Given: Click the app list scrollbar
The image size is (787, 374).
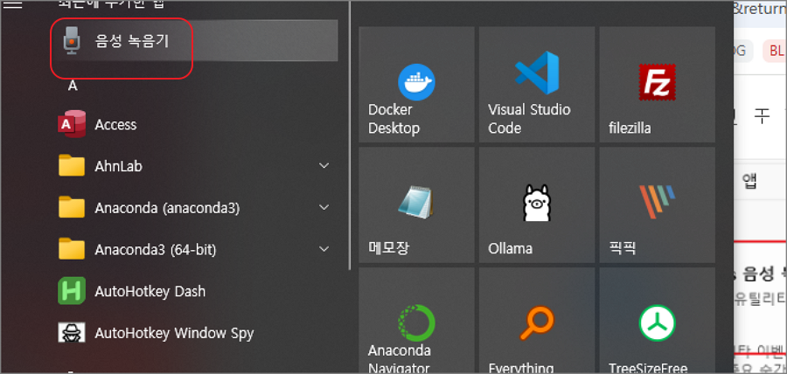Looking at the screenshot, I should pos(350,135).
